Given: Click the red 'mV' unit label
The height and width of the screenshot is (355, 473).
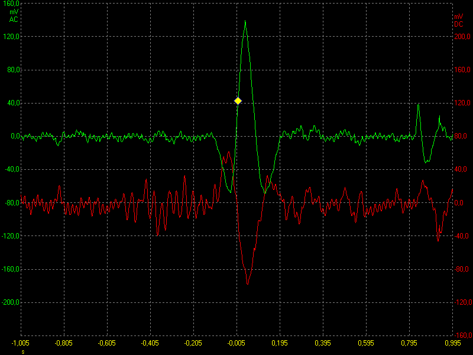Looking at the screenshot, I should [459, 17].
